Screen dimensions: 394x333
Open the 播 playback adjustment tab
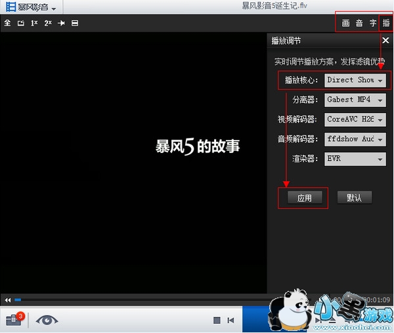tap(386, 23)
